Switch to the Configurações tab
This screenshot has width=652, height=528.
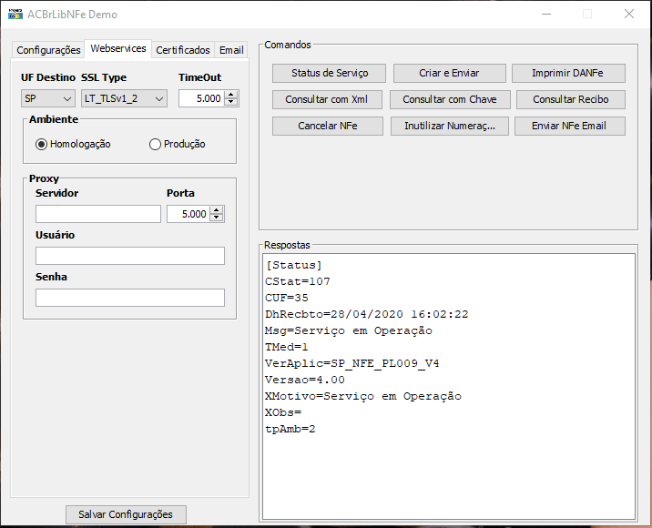click(48, 50)
